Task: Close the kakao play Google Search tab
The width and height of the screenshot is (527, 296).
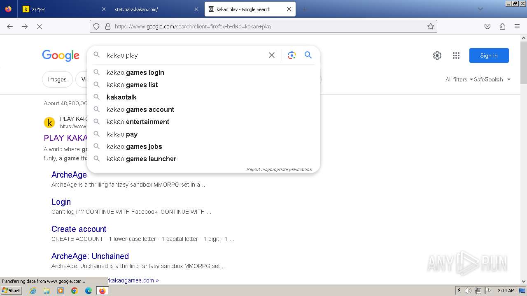Action: [x=289, y=9]
